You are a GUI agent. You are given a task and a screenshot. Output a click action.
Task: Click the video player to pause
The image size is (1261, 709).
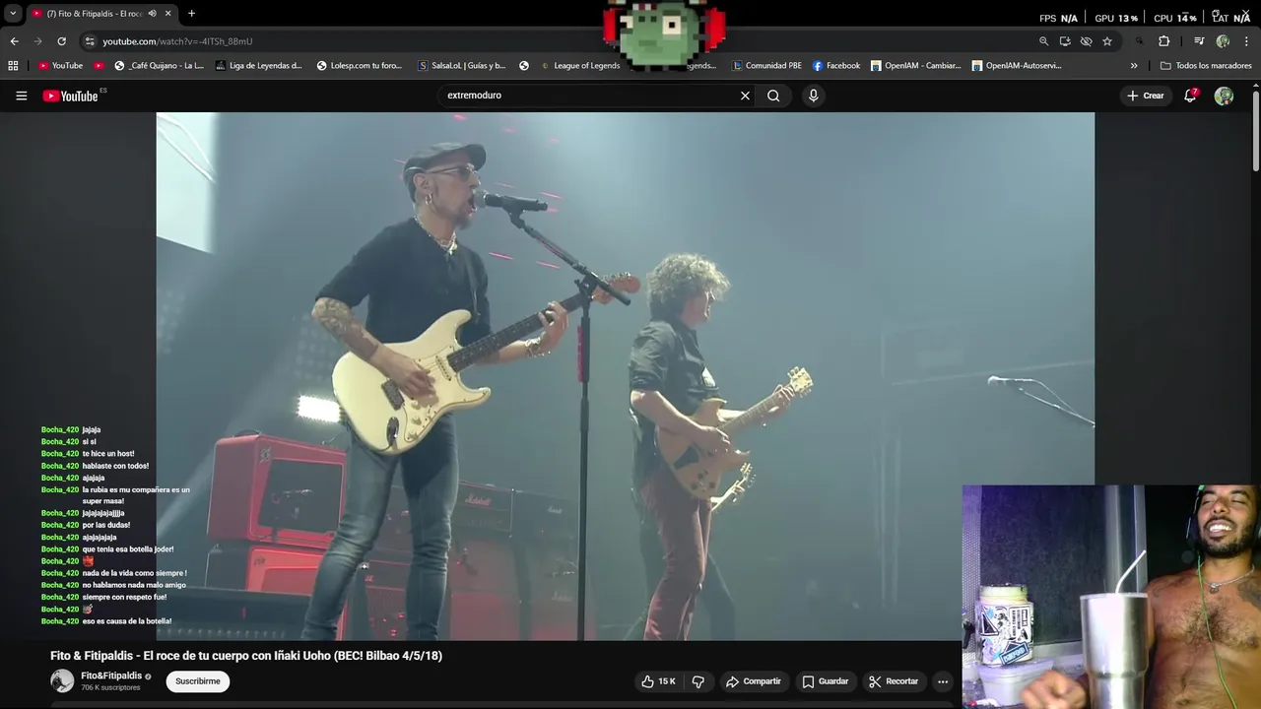625,376
